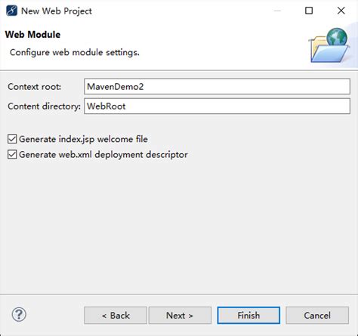The width and height of the screenshot is (358, 336).
Task: Click the 'deployment descriptor' label text
Action: [x=141, y=155]
